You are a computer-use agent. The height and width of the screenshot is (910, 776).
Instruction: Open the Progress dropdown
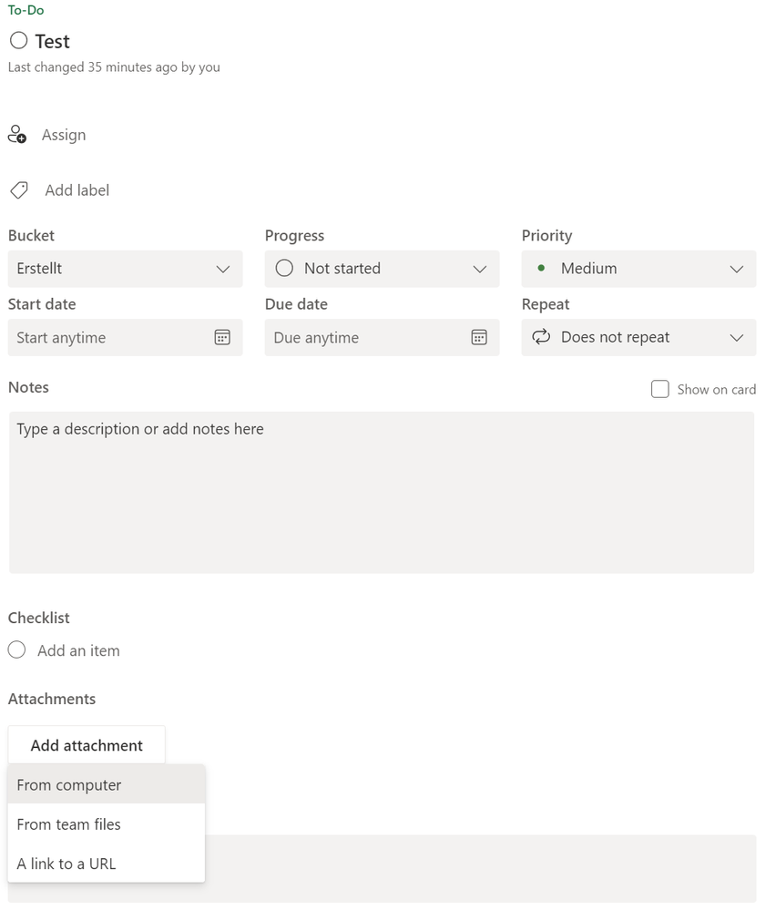(x=382, y=269)
